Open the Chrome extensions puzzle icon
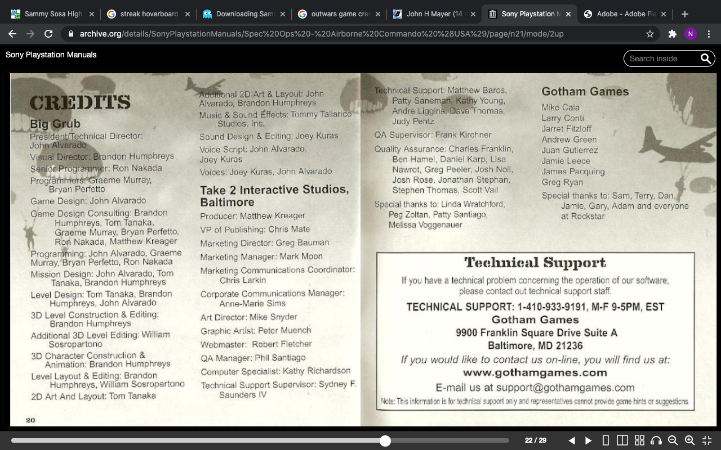The image size is (721, 450). [672, 34]
